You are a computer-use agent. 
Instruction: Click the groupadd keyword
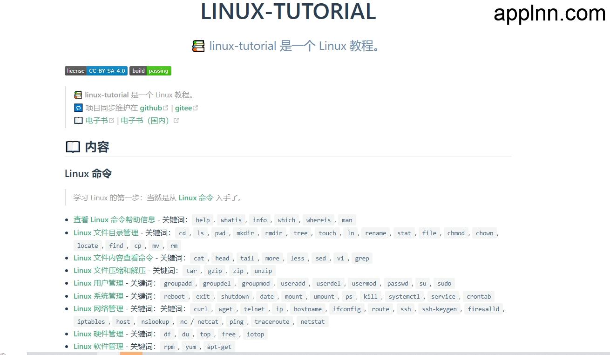point(178,283)
